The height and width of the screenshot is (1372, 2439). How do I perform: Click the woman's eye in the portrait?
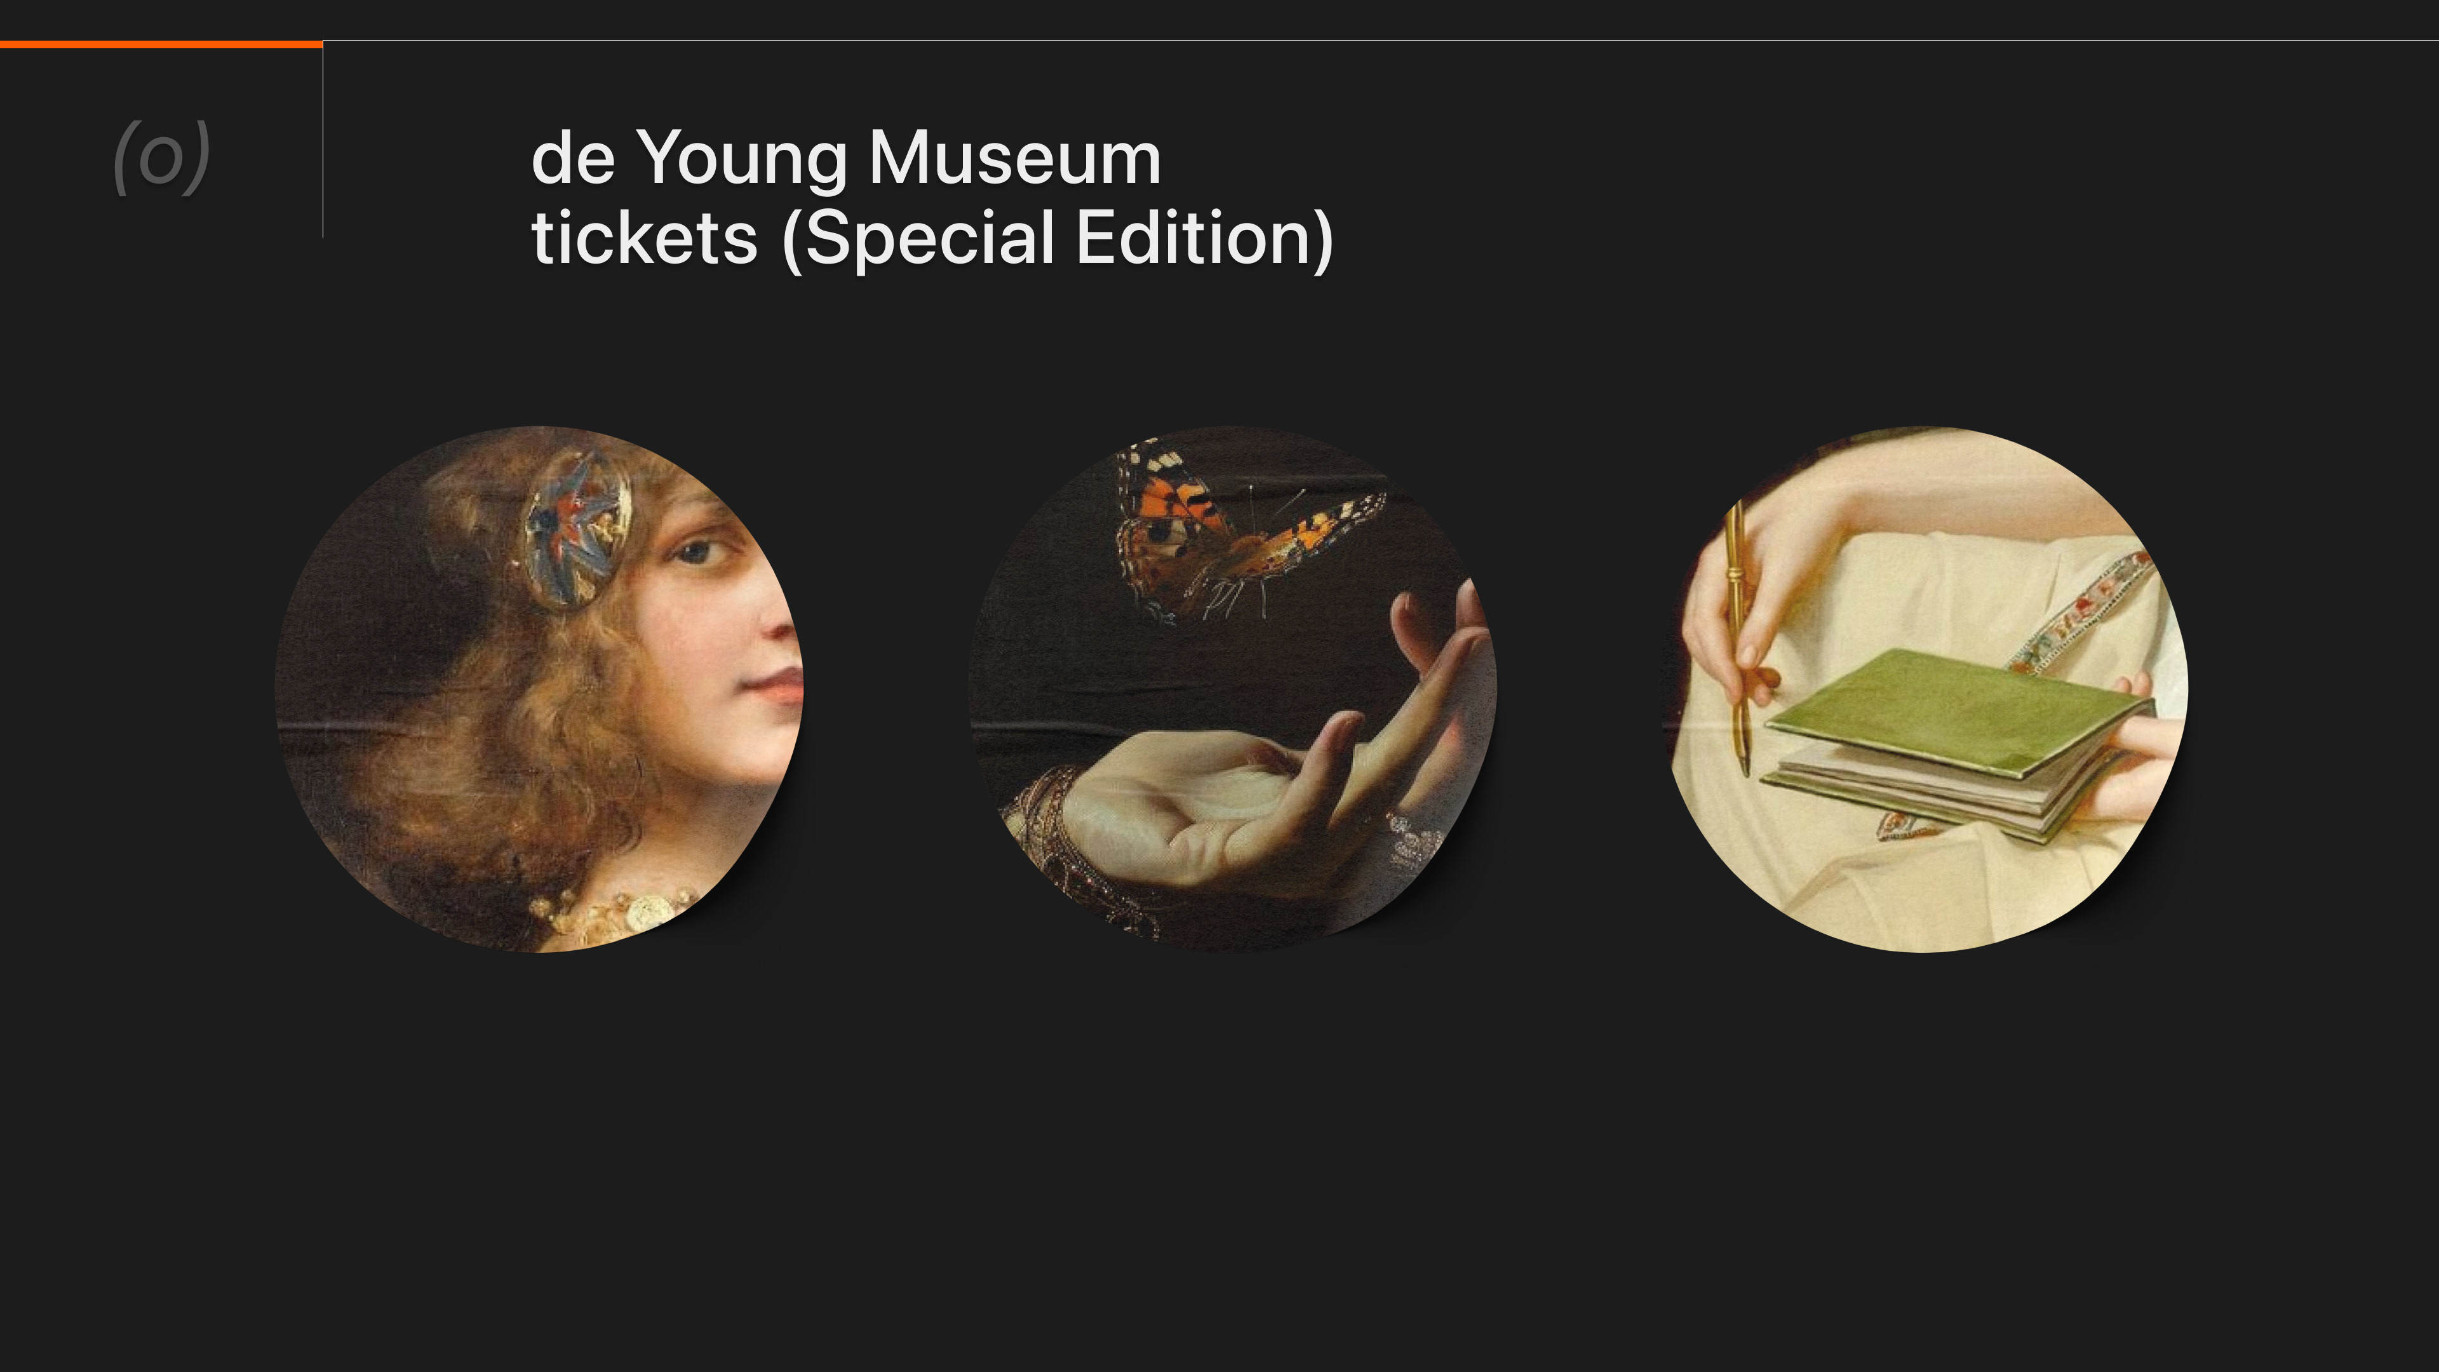click(696, 549)
